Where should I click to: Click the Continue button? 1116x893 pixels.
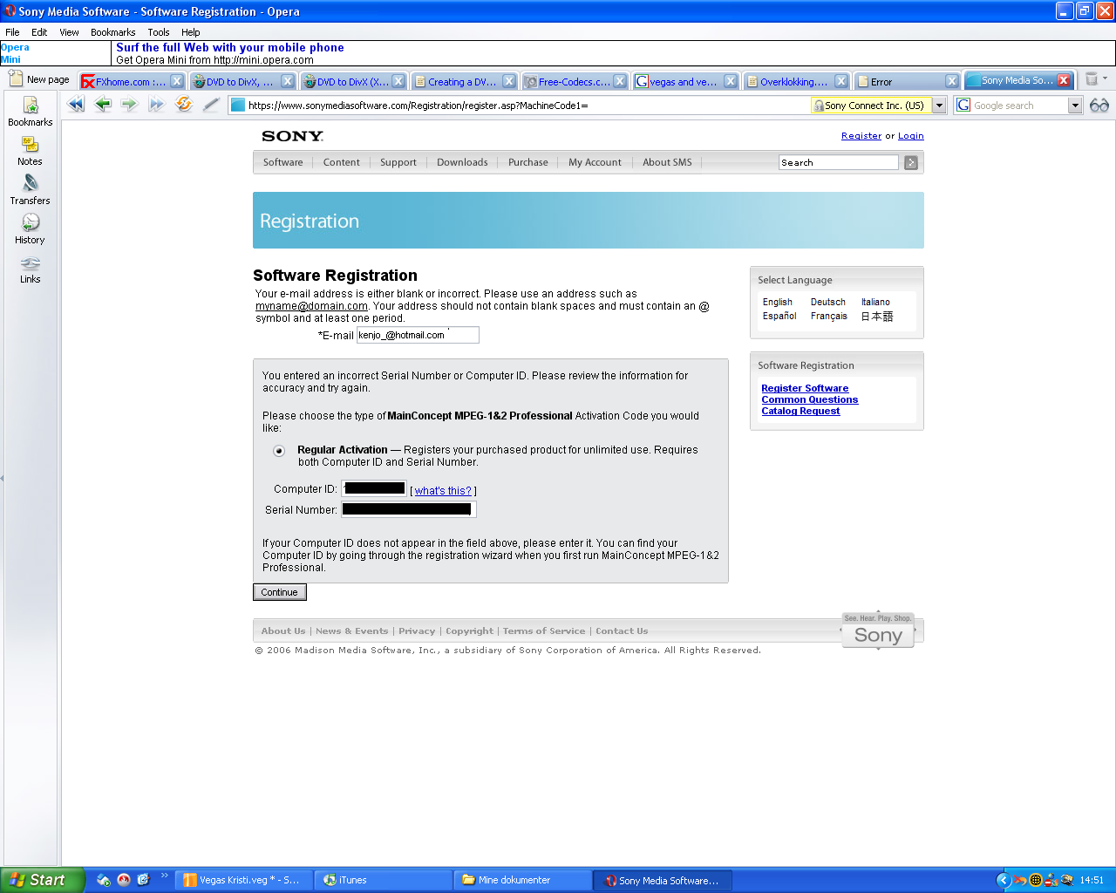pyautogui.click(x=279, y=592)
